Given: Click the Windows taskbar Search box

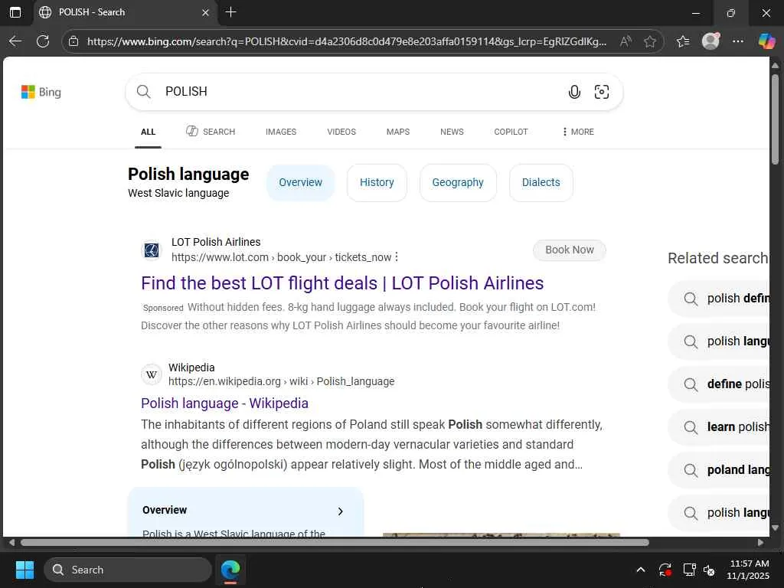Looking at the screenshot, I should point(128,570).
